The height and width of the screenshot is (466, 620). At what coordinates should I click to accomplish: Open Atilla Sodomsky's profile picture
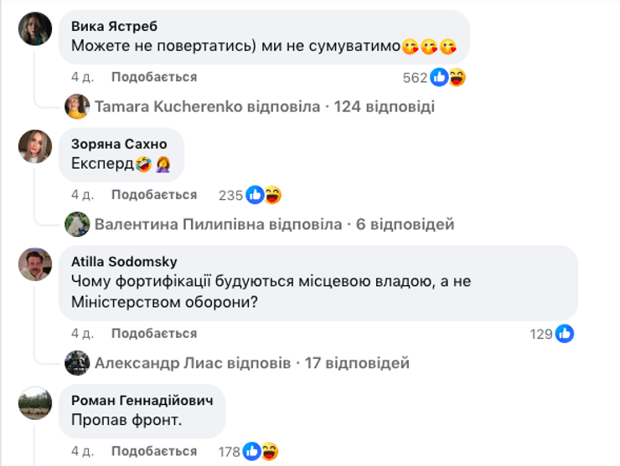click(35, 264)
